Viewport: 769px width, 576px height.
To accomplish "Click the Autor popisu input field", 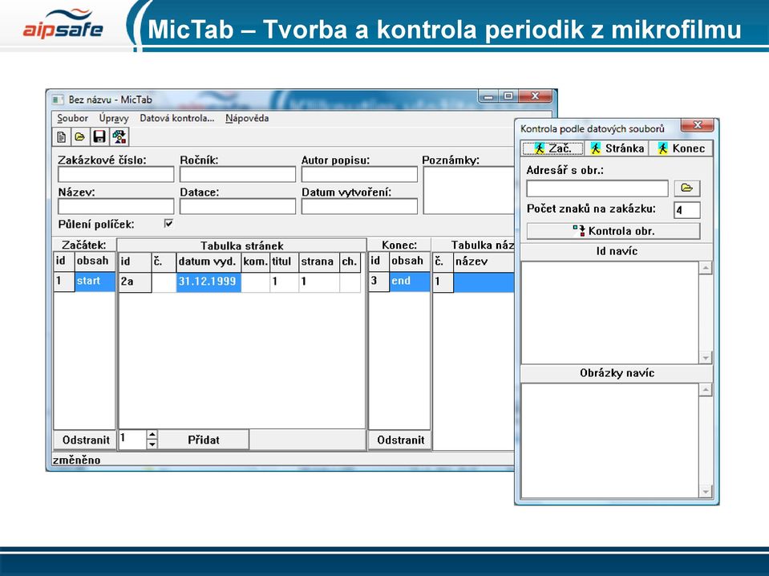I will coord(359,174).
